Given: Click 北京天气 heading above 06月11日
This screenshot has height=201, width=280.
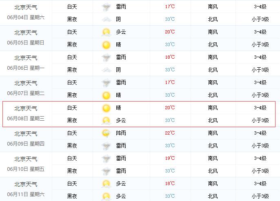Looking at the screenshot, I should (x=26, y=184).
